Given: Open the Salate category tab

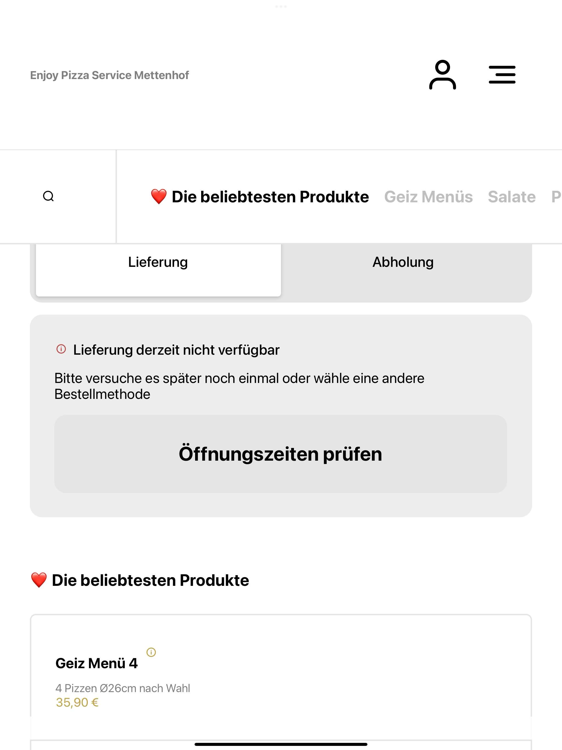Looking at the screenshot, I should (x=512, y=197).
